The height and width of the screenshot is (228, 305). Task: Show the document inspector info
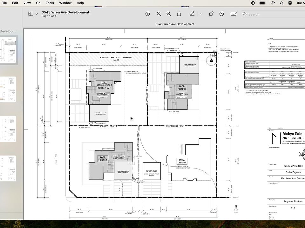pyautogui.click(x=148, y=14)
